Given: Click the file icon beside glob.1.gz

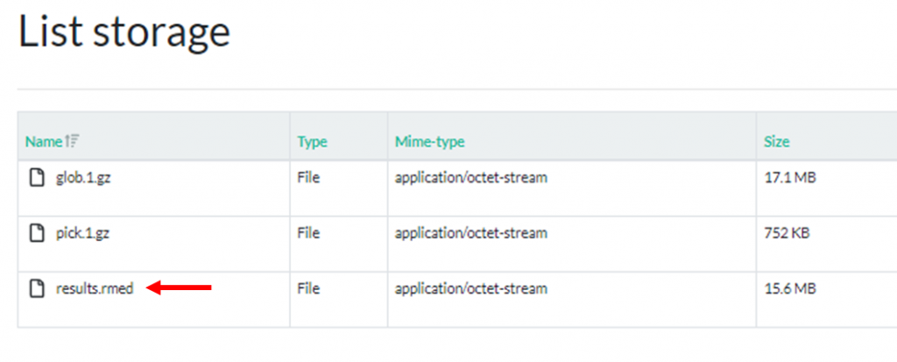Looking at the screenshot, I should tap(37, 178).
